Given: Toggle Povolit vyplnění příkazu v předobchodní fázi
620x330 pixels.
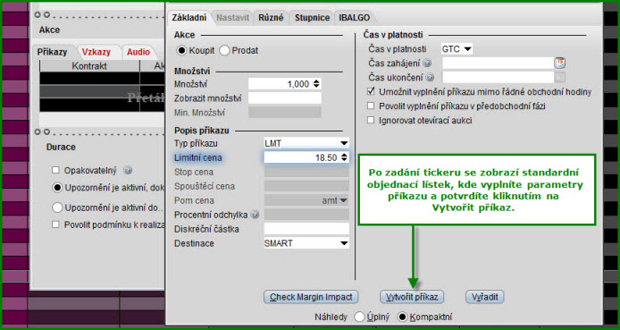Looking at the screenshot, I should 371,106.
